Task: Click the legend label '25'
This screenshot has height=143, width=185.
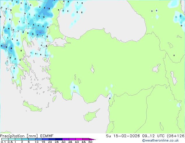Action: pyautogui.click(x=57, y=142)
